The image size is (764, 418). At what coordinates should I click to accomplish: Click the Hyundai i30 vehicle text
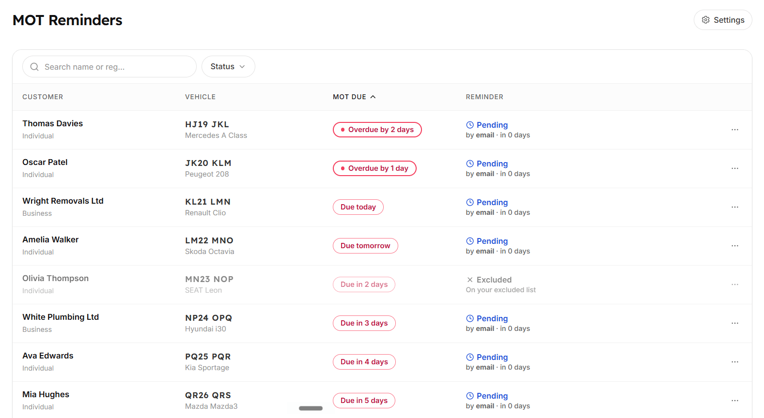click(205, 329)
